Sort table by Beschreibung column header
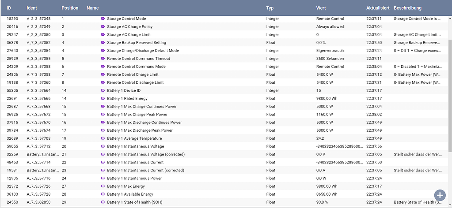This screenshot has height=208, width=452. click(408, 8)
